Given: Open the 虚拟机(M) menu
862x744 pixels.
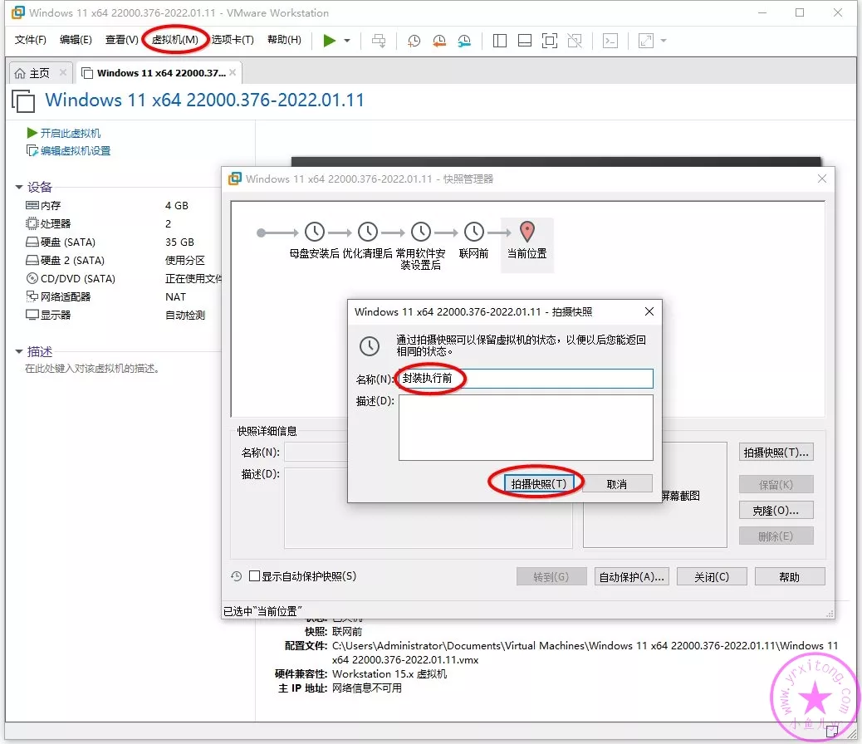Looking at the screenshot, I should (174, 40).
